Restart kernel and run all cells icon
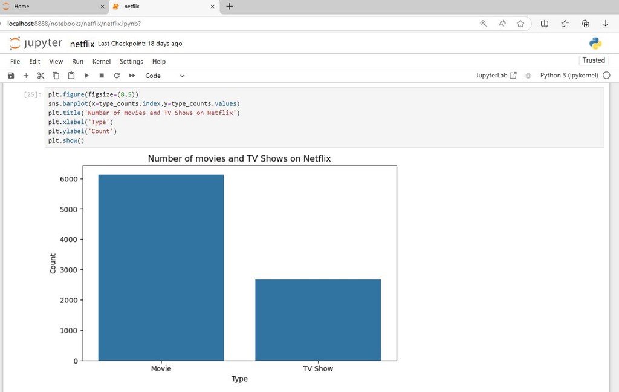Image resolution: width=619 pixels, height=392 pixels. click(x=132, y=76)
